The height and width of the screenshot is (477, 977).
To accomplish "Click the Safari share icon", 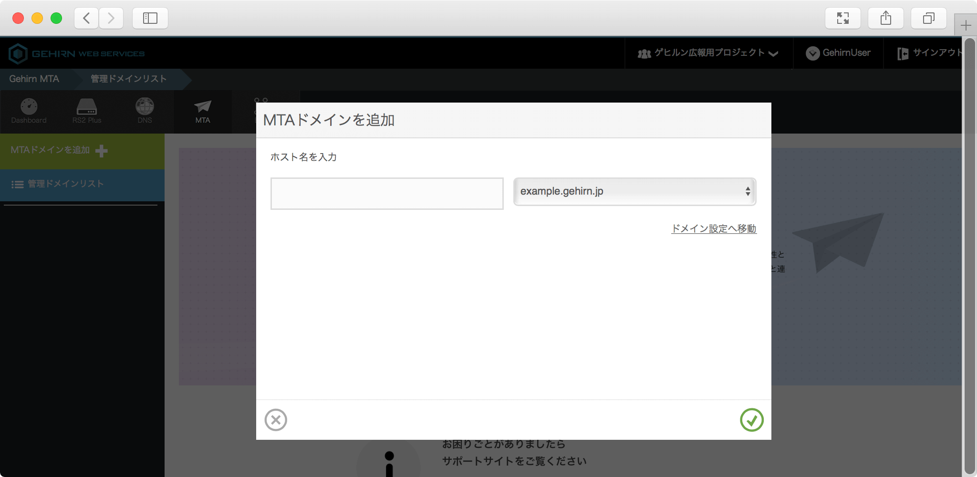I will (x=885, y=18).
